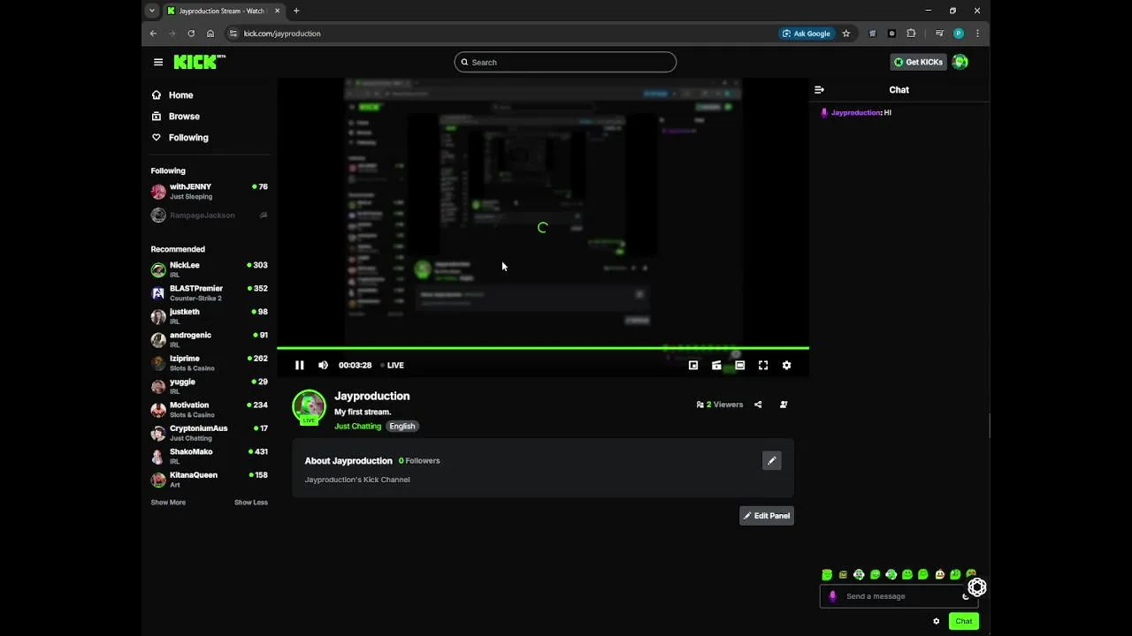Click browser home button
Screen dimensions: 1132x636
click(x=210, y=34)
